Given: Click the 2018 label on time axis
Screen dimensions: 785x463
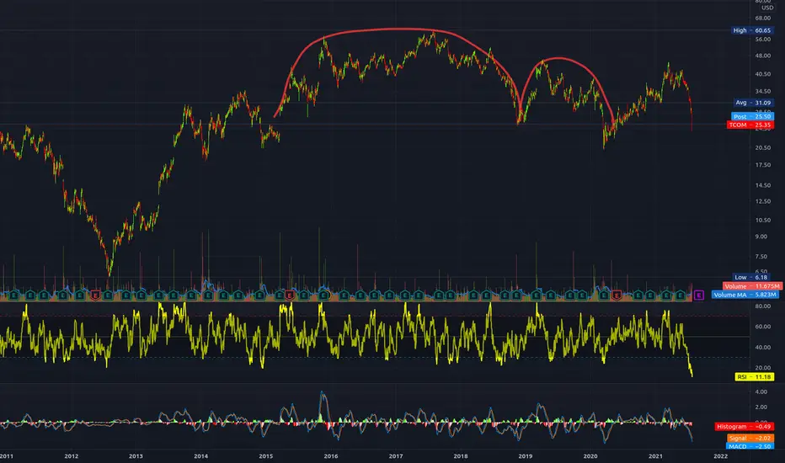Looking at the screenshot, I should [461, 456].
